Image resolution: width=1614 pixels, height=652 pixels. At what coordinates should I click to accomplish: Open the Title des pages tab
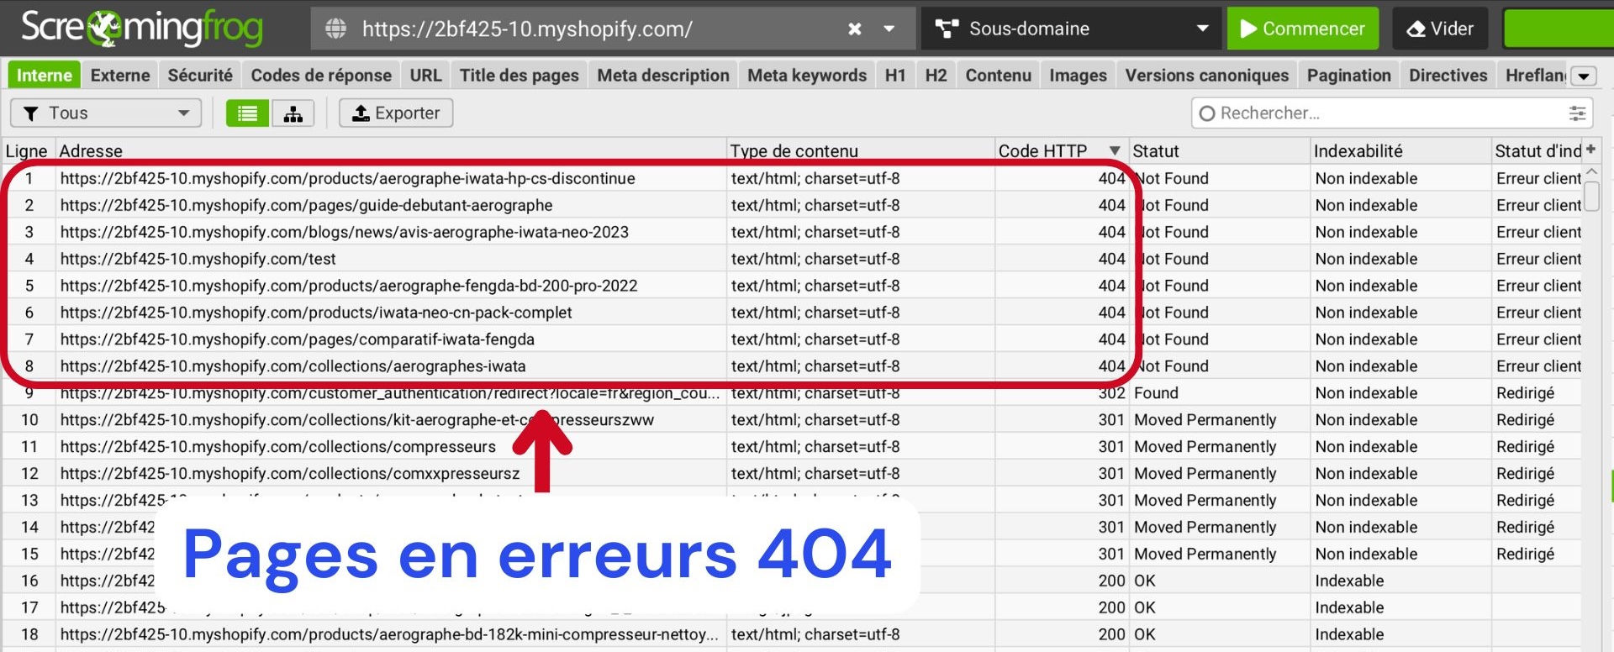(519, 75)
